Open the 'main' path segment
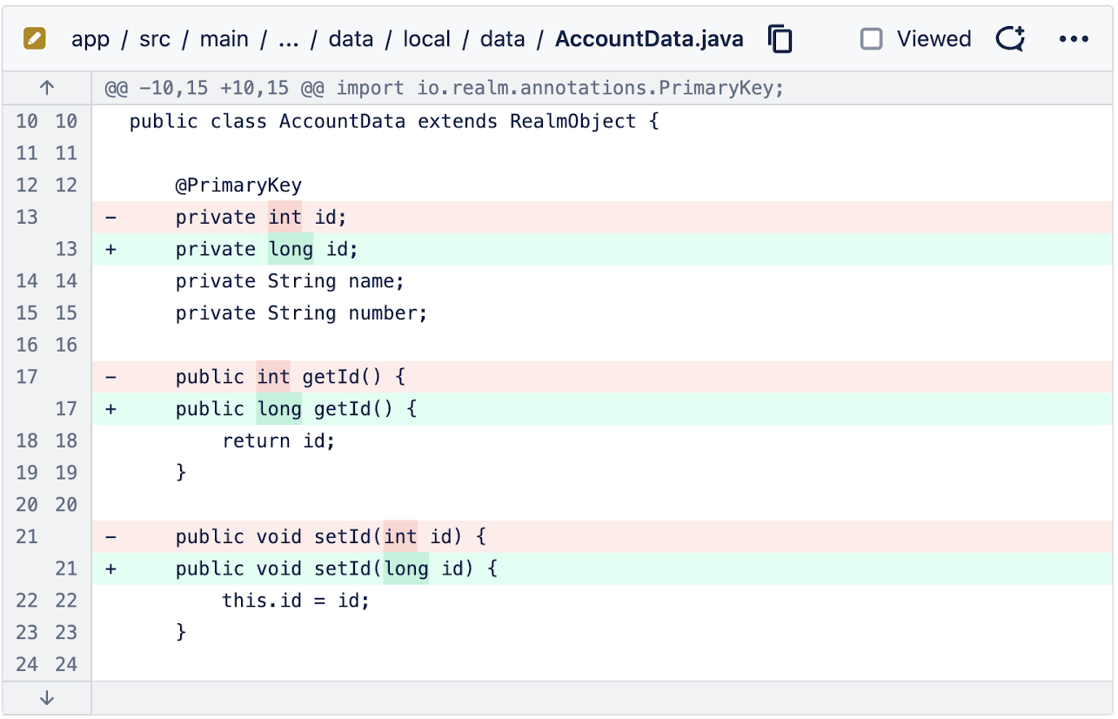Viewport: 1118px width, 719px height. pyautogui.click(x=224, y=39)
